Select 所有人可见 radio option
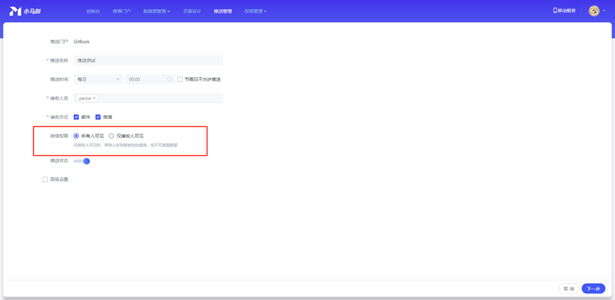 77,136
